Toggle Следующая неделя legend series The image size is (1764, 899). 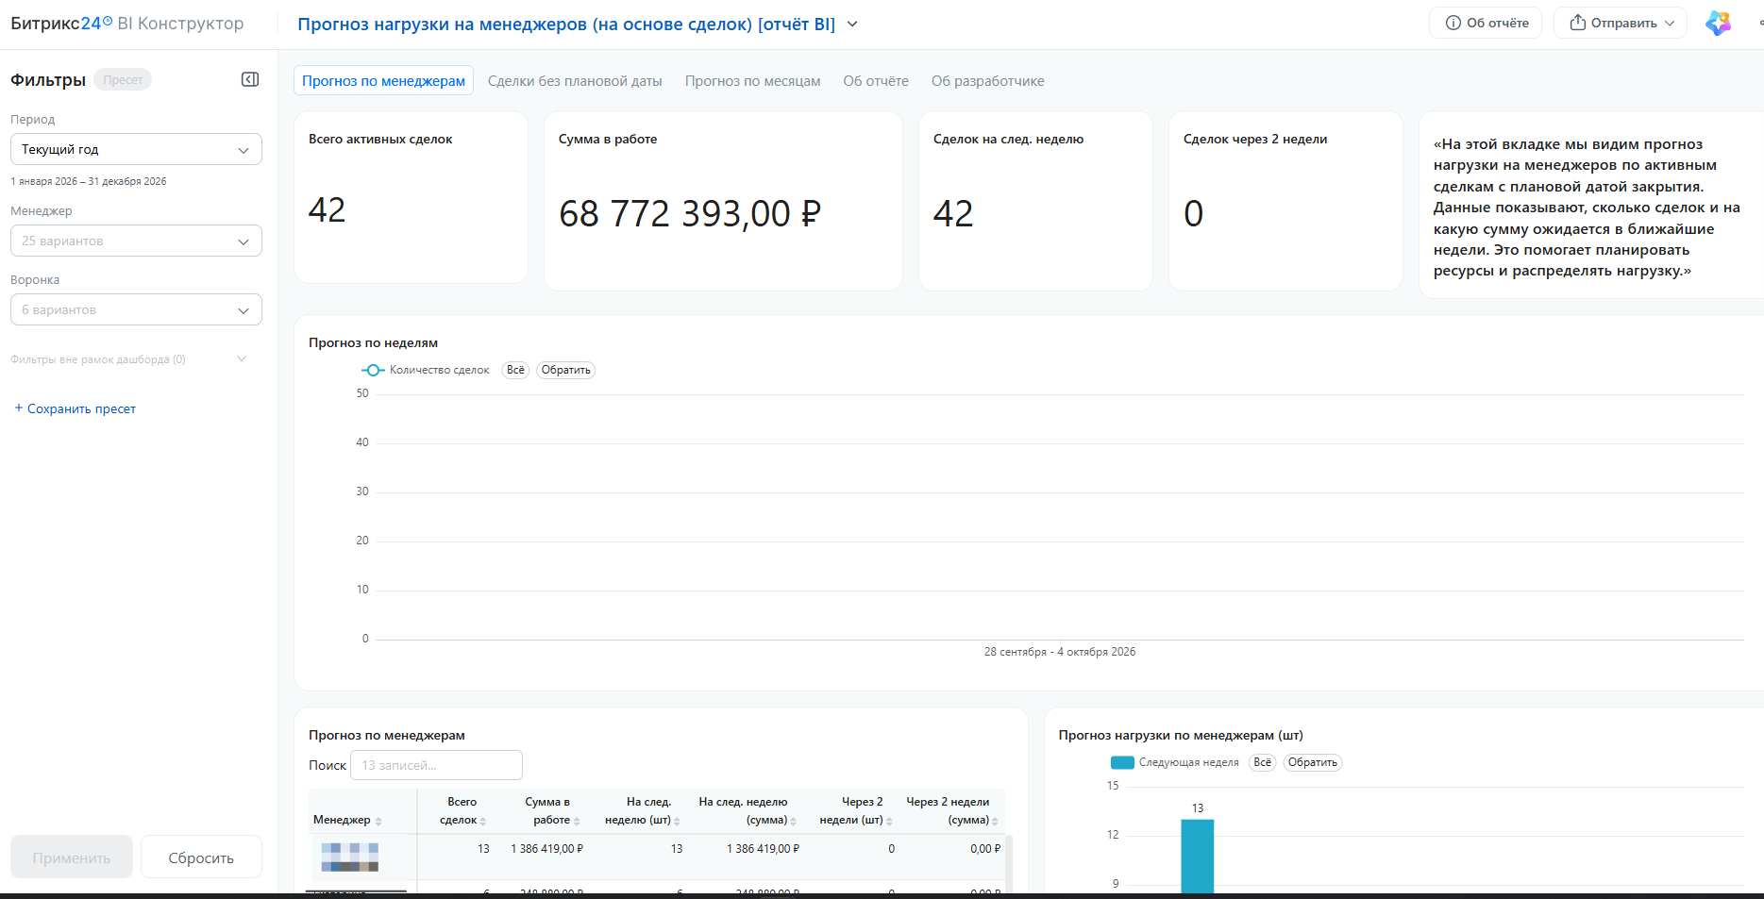pyautogui.click(x=1175, y=762)
